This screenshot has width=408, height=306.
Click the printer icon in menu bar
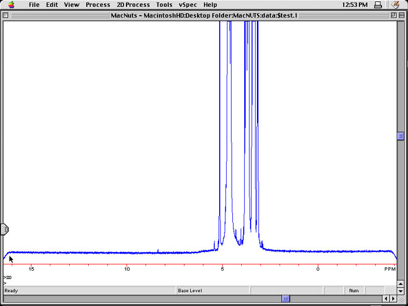[378, 4]
